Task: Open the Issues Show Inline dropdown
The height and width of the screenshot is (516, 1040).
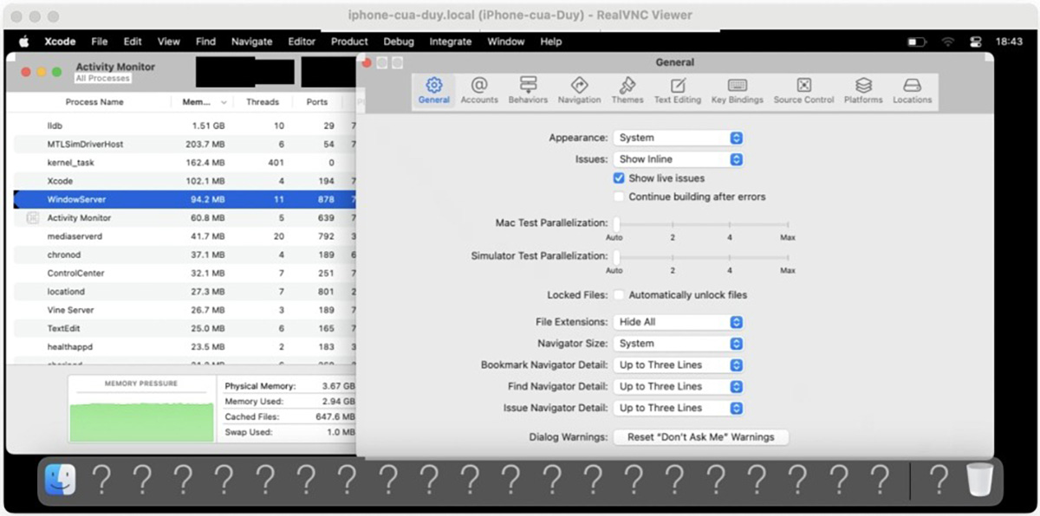Action: pos(679,159)
